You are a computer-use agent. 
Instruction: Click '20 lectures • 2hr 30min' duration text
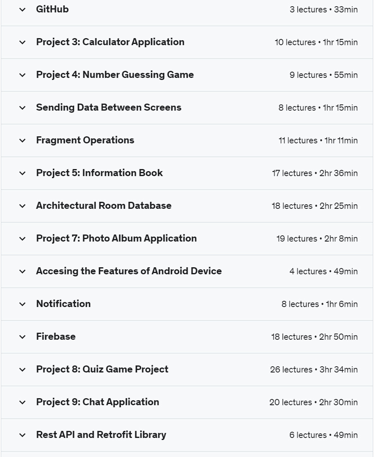pyautogui.click(x=314, y=402)
